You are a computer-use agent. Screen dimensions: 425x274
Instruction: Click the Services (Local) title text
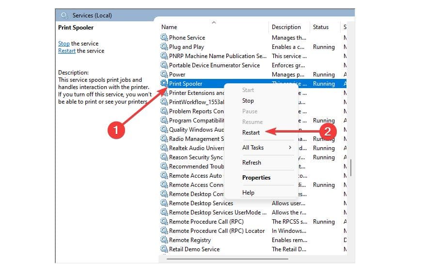(92, 15)
